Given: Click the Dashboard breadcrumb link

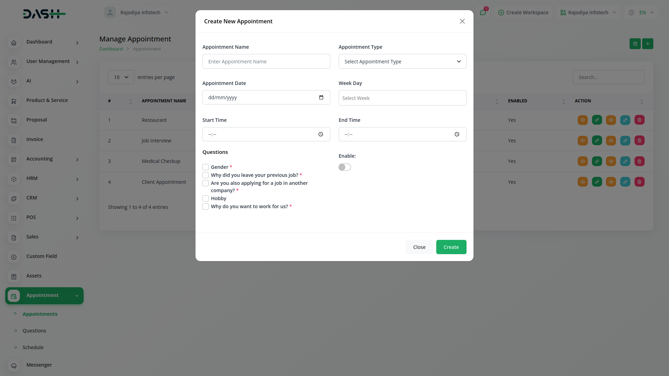Looking at the screenshot, I should (x=111, y=49).
